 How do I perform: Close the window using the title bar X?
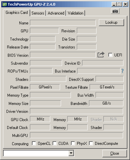tap(125, 4)
